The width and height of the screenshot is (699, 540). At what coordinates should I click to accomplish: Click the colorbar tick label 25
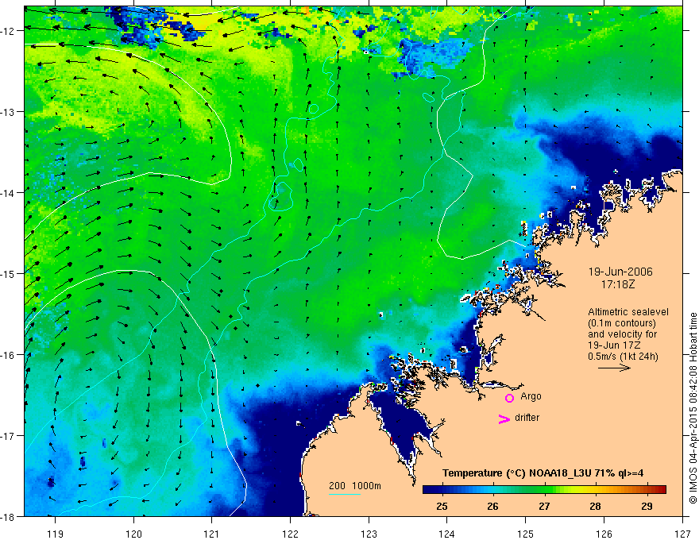pyautogui.click(x=442, y=506)
